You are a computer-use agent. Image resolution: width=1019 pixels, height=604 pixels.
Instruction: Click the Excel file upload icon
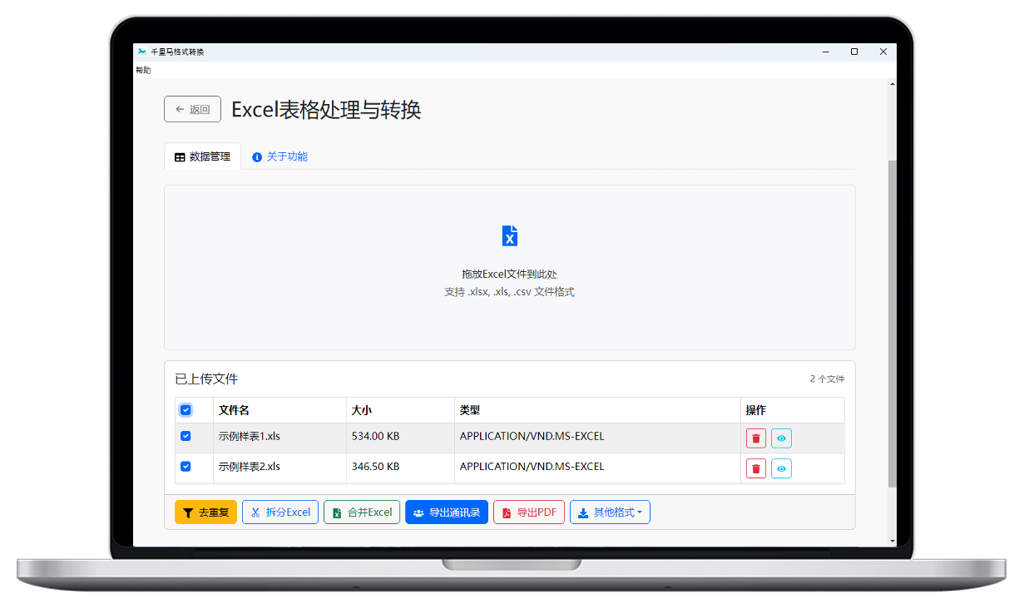(510, 235)
